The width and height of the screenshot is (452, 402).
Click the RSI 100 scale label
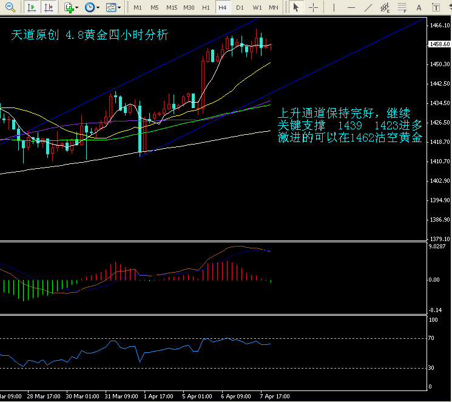tap(433, 320)
